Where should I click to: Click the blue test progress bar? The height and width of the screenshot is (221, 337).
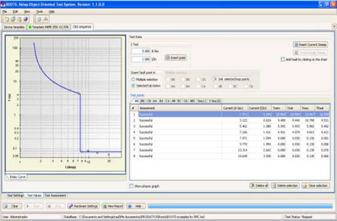point(240,206)
